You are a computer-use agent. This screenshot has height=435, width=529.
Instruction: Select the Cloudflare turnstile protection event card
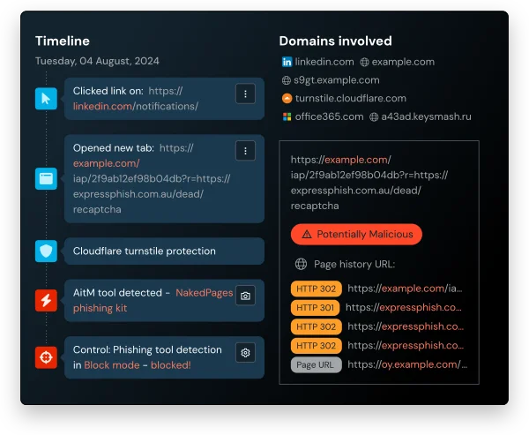coord(164,251)
